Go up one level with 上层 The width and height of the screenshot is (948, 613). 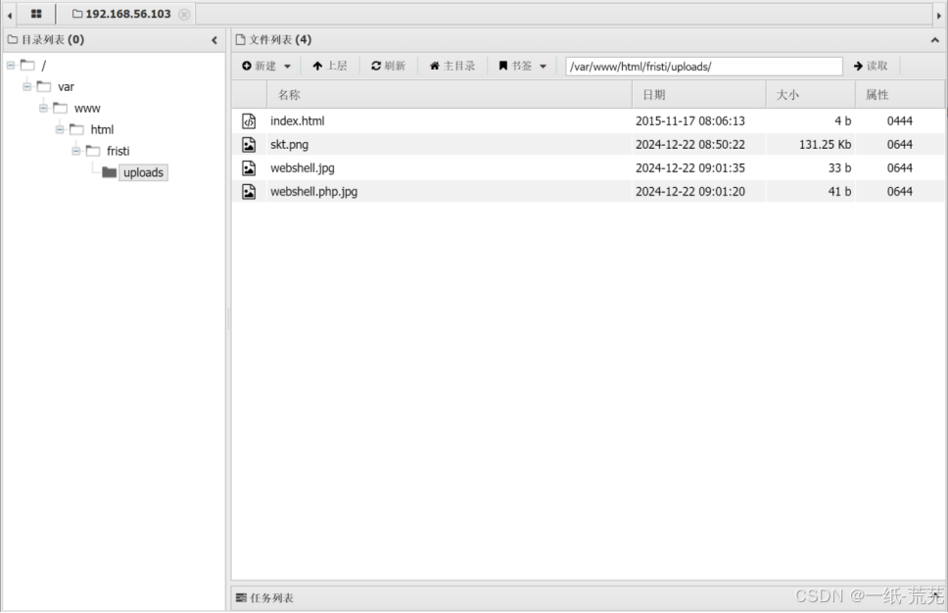tap(330, 66)
